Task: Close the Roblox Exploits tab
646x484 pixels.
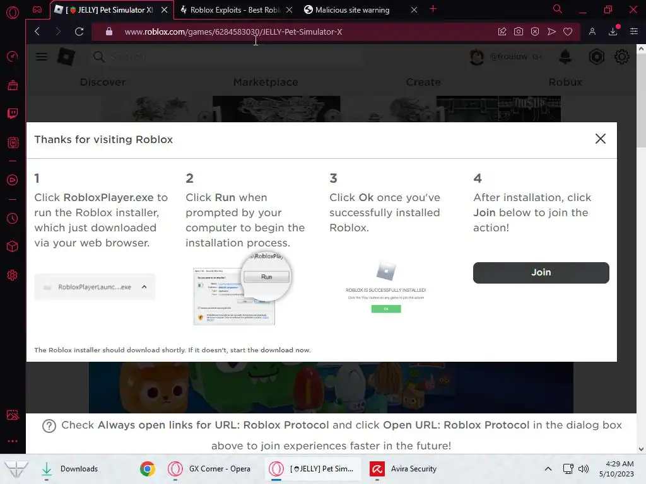Action: [x=289, y=10]
